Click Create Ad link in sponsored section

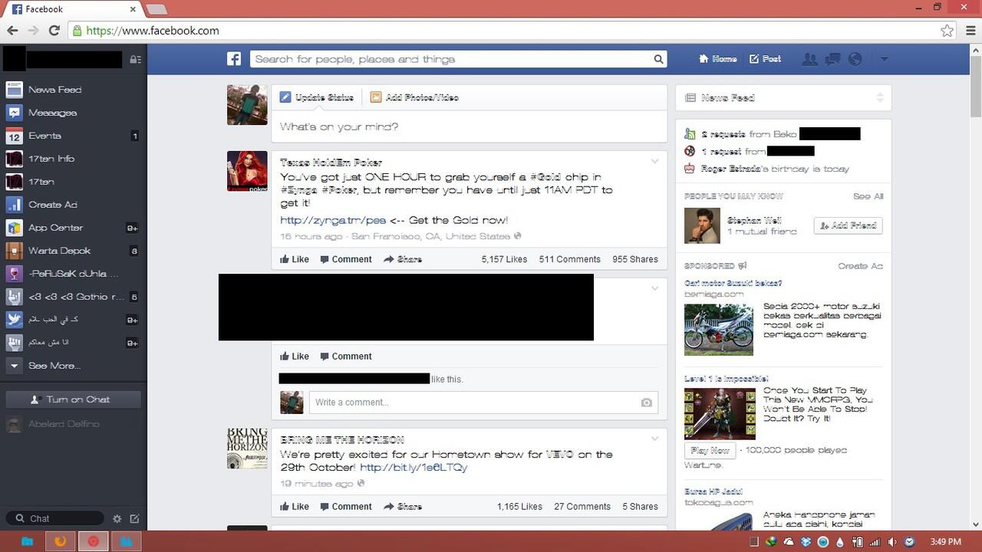point(861,266)
